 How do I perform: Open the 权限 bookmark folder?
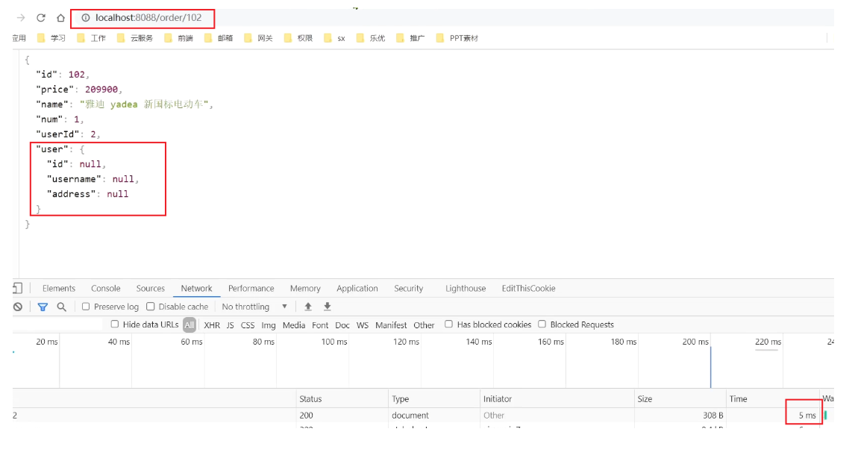click(x=298, y=38)
